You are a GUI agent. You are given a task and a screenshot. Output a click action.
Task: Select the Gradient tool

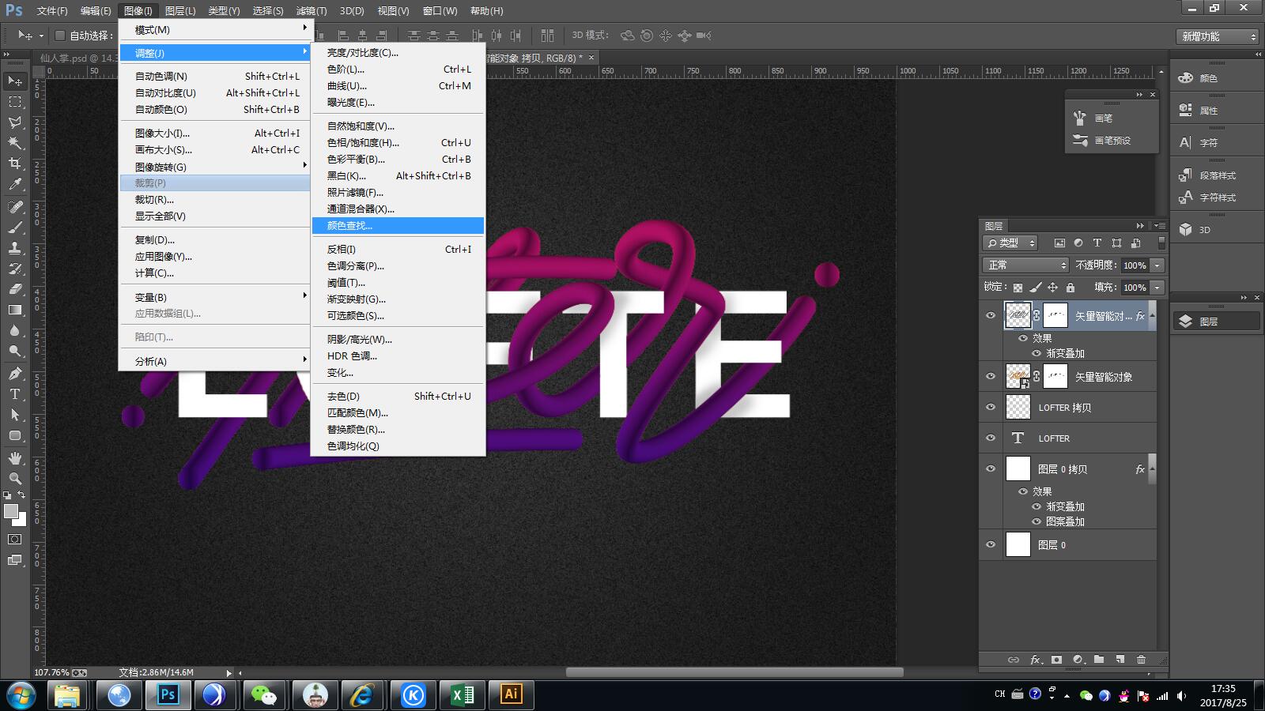[x=15, y=310]
